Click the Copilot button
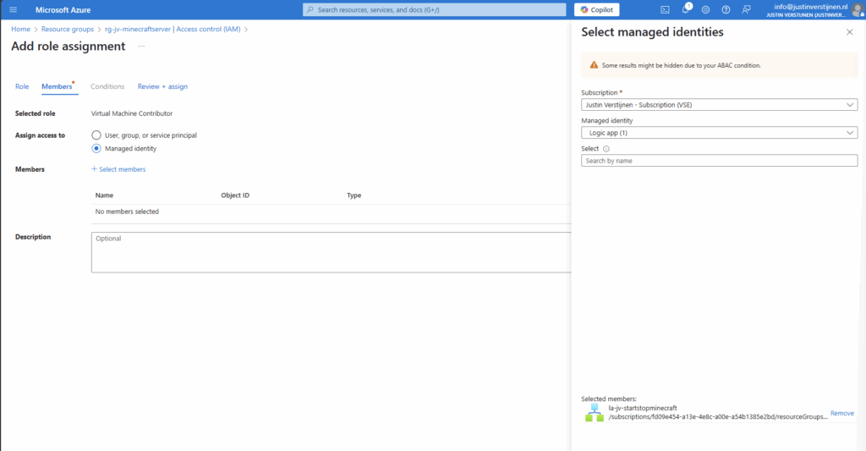This screenshot has height=451, width=866. tap(596, 9)
